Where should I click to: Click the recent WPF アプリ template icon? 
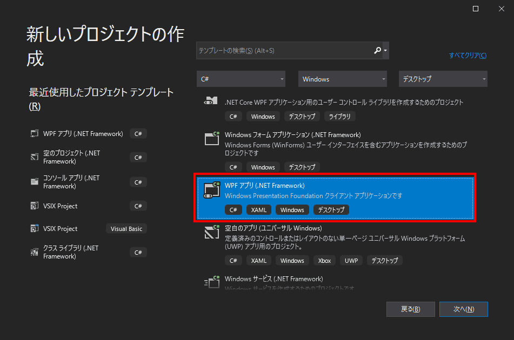[35, 133]
